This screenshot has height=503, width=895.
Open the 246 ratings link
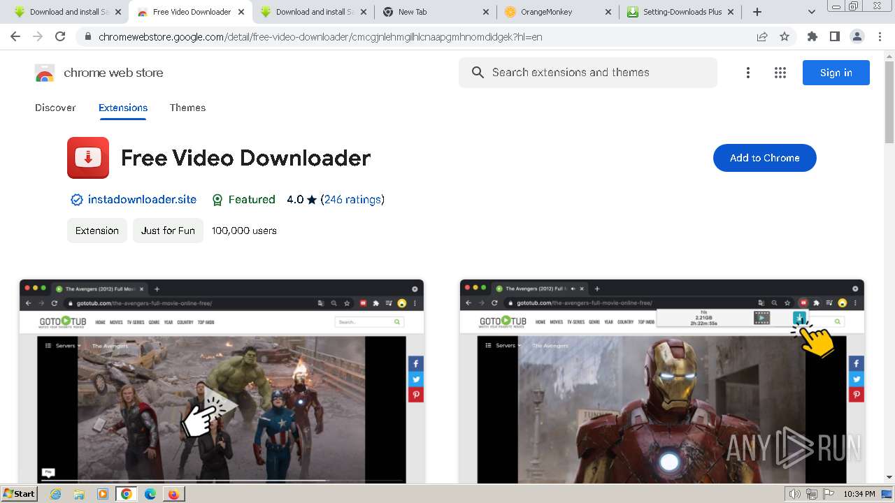(x=352, y=200)
